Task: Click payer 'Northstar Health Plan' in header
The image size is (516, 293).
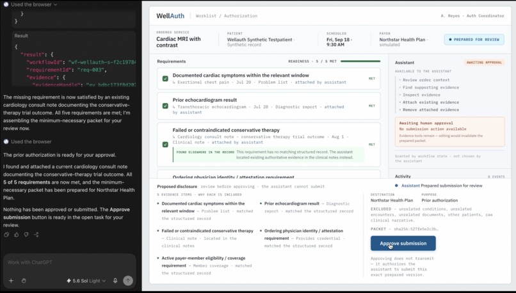Action: 402,40
